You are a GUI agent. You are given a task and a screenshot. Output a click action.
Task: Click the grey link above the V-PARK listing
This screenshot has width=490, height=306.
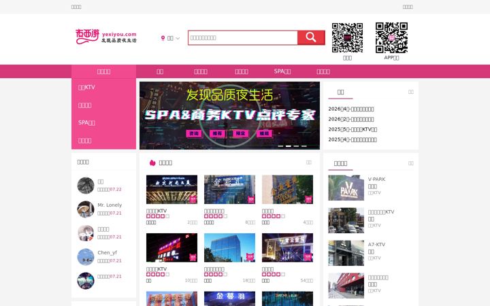point(411,163)
